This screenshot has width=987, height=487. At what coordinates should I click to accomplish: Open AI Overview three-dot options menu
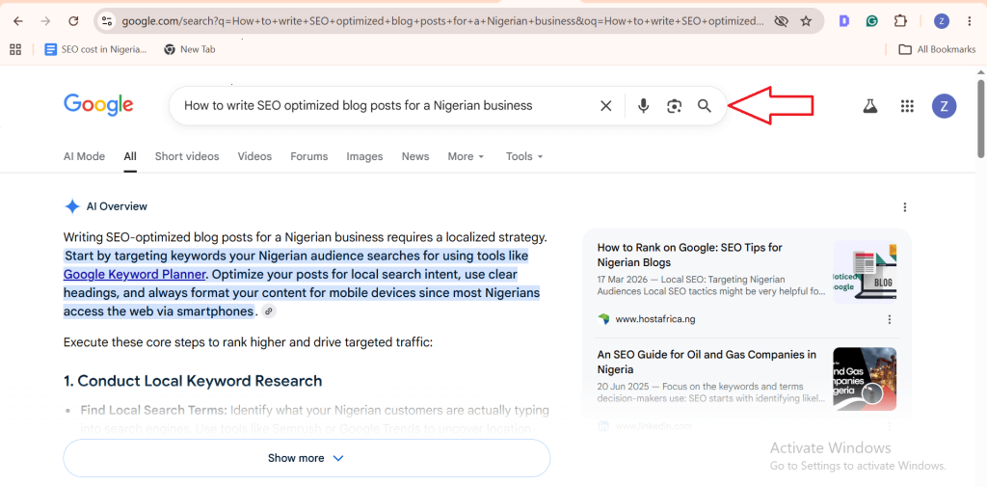(x=904, y=207)
